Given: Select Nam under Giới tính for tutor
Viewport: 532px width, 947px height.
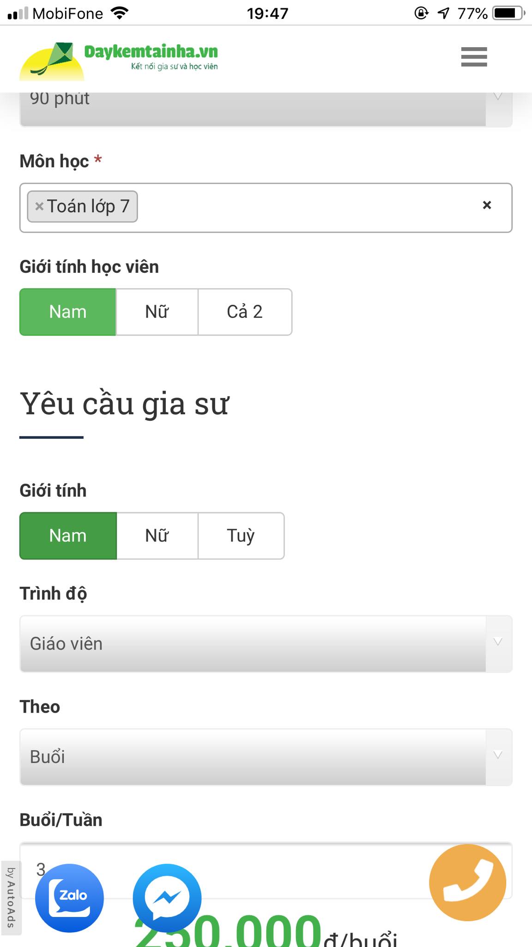Looking at the screenshot, I should [x=67, y=535].
